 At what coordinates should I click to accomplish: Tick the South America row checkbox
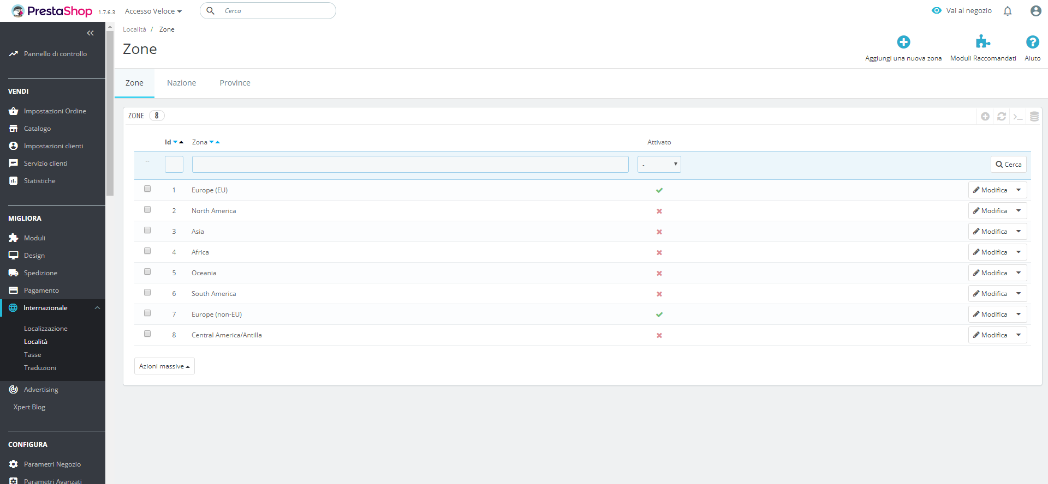(x=147, y=292)
